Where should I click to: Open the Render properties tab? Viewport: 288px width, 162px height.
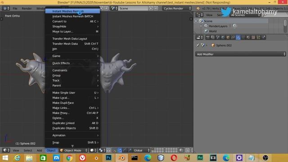208,37
